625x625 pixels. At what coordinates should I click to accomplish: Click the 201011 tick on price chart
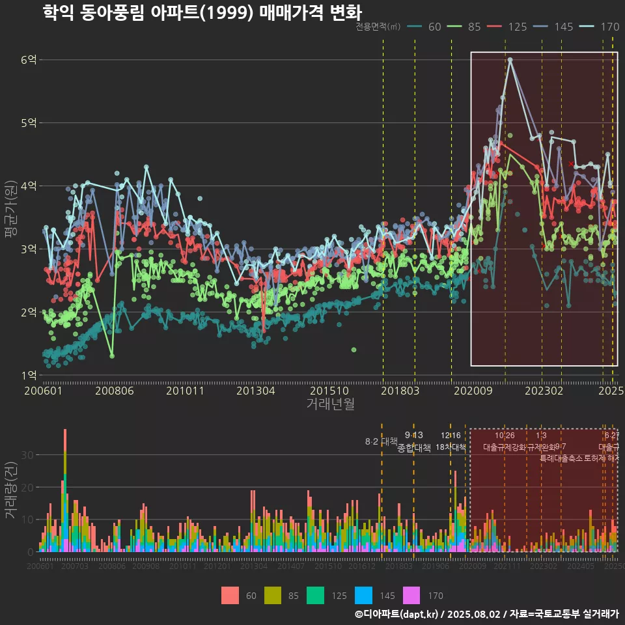pyautogui.click(x=185, y=391)
